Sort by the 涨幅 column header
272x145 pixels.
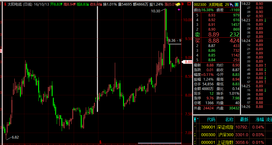pos(260,119)
